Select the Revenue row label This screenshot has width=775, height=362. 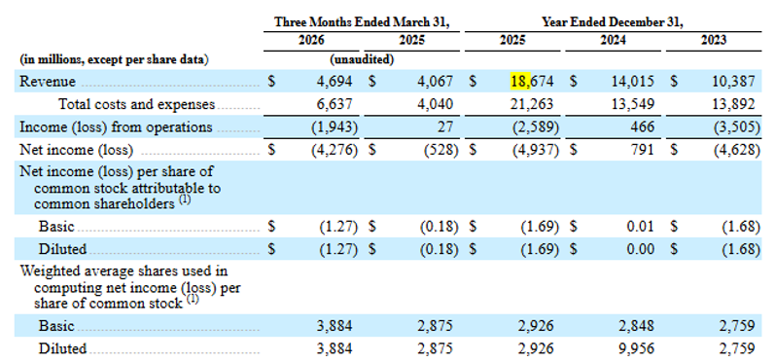click(x=48, y=82)
